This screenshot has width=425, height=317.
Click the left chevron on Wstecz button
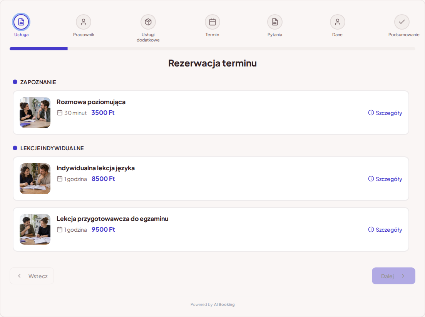[x=19, y=276]
